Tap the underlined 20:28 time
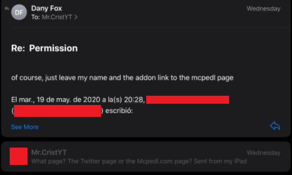The height and width of the screenshot is (175, 292). (134, 100)
